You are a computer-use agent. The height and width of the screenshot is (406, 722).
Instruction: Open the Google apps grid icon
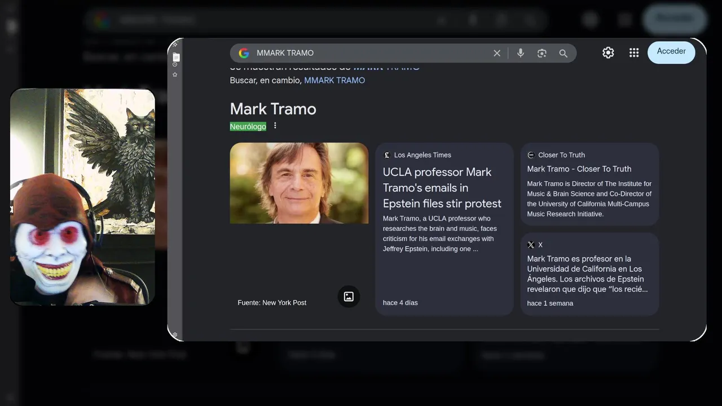coord(634,52)
